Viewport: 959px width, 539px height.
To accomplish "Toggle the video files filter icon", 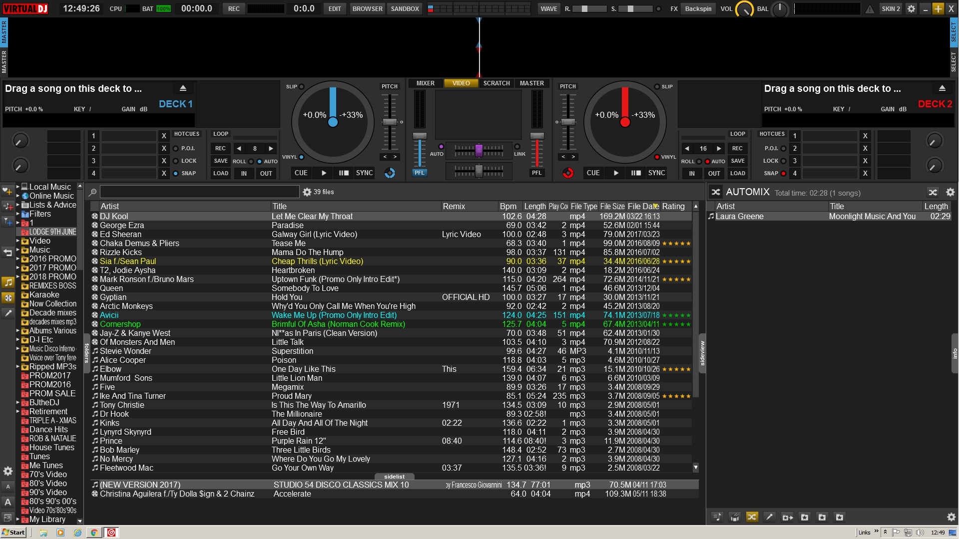I will [8, 298].
